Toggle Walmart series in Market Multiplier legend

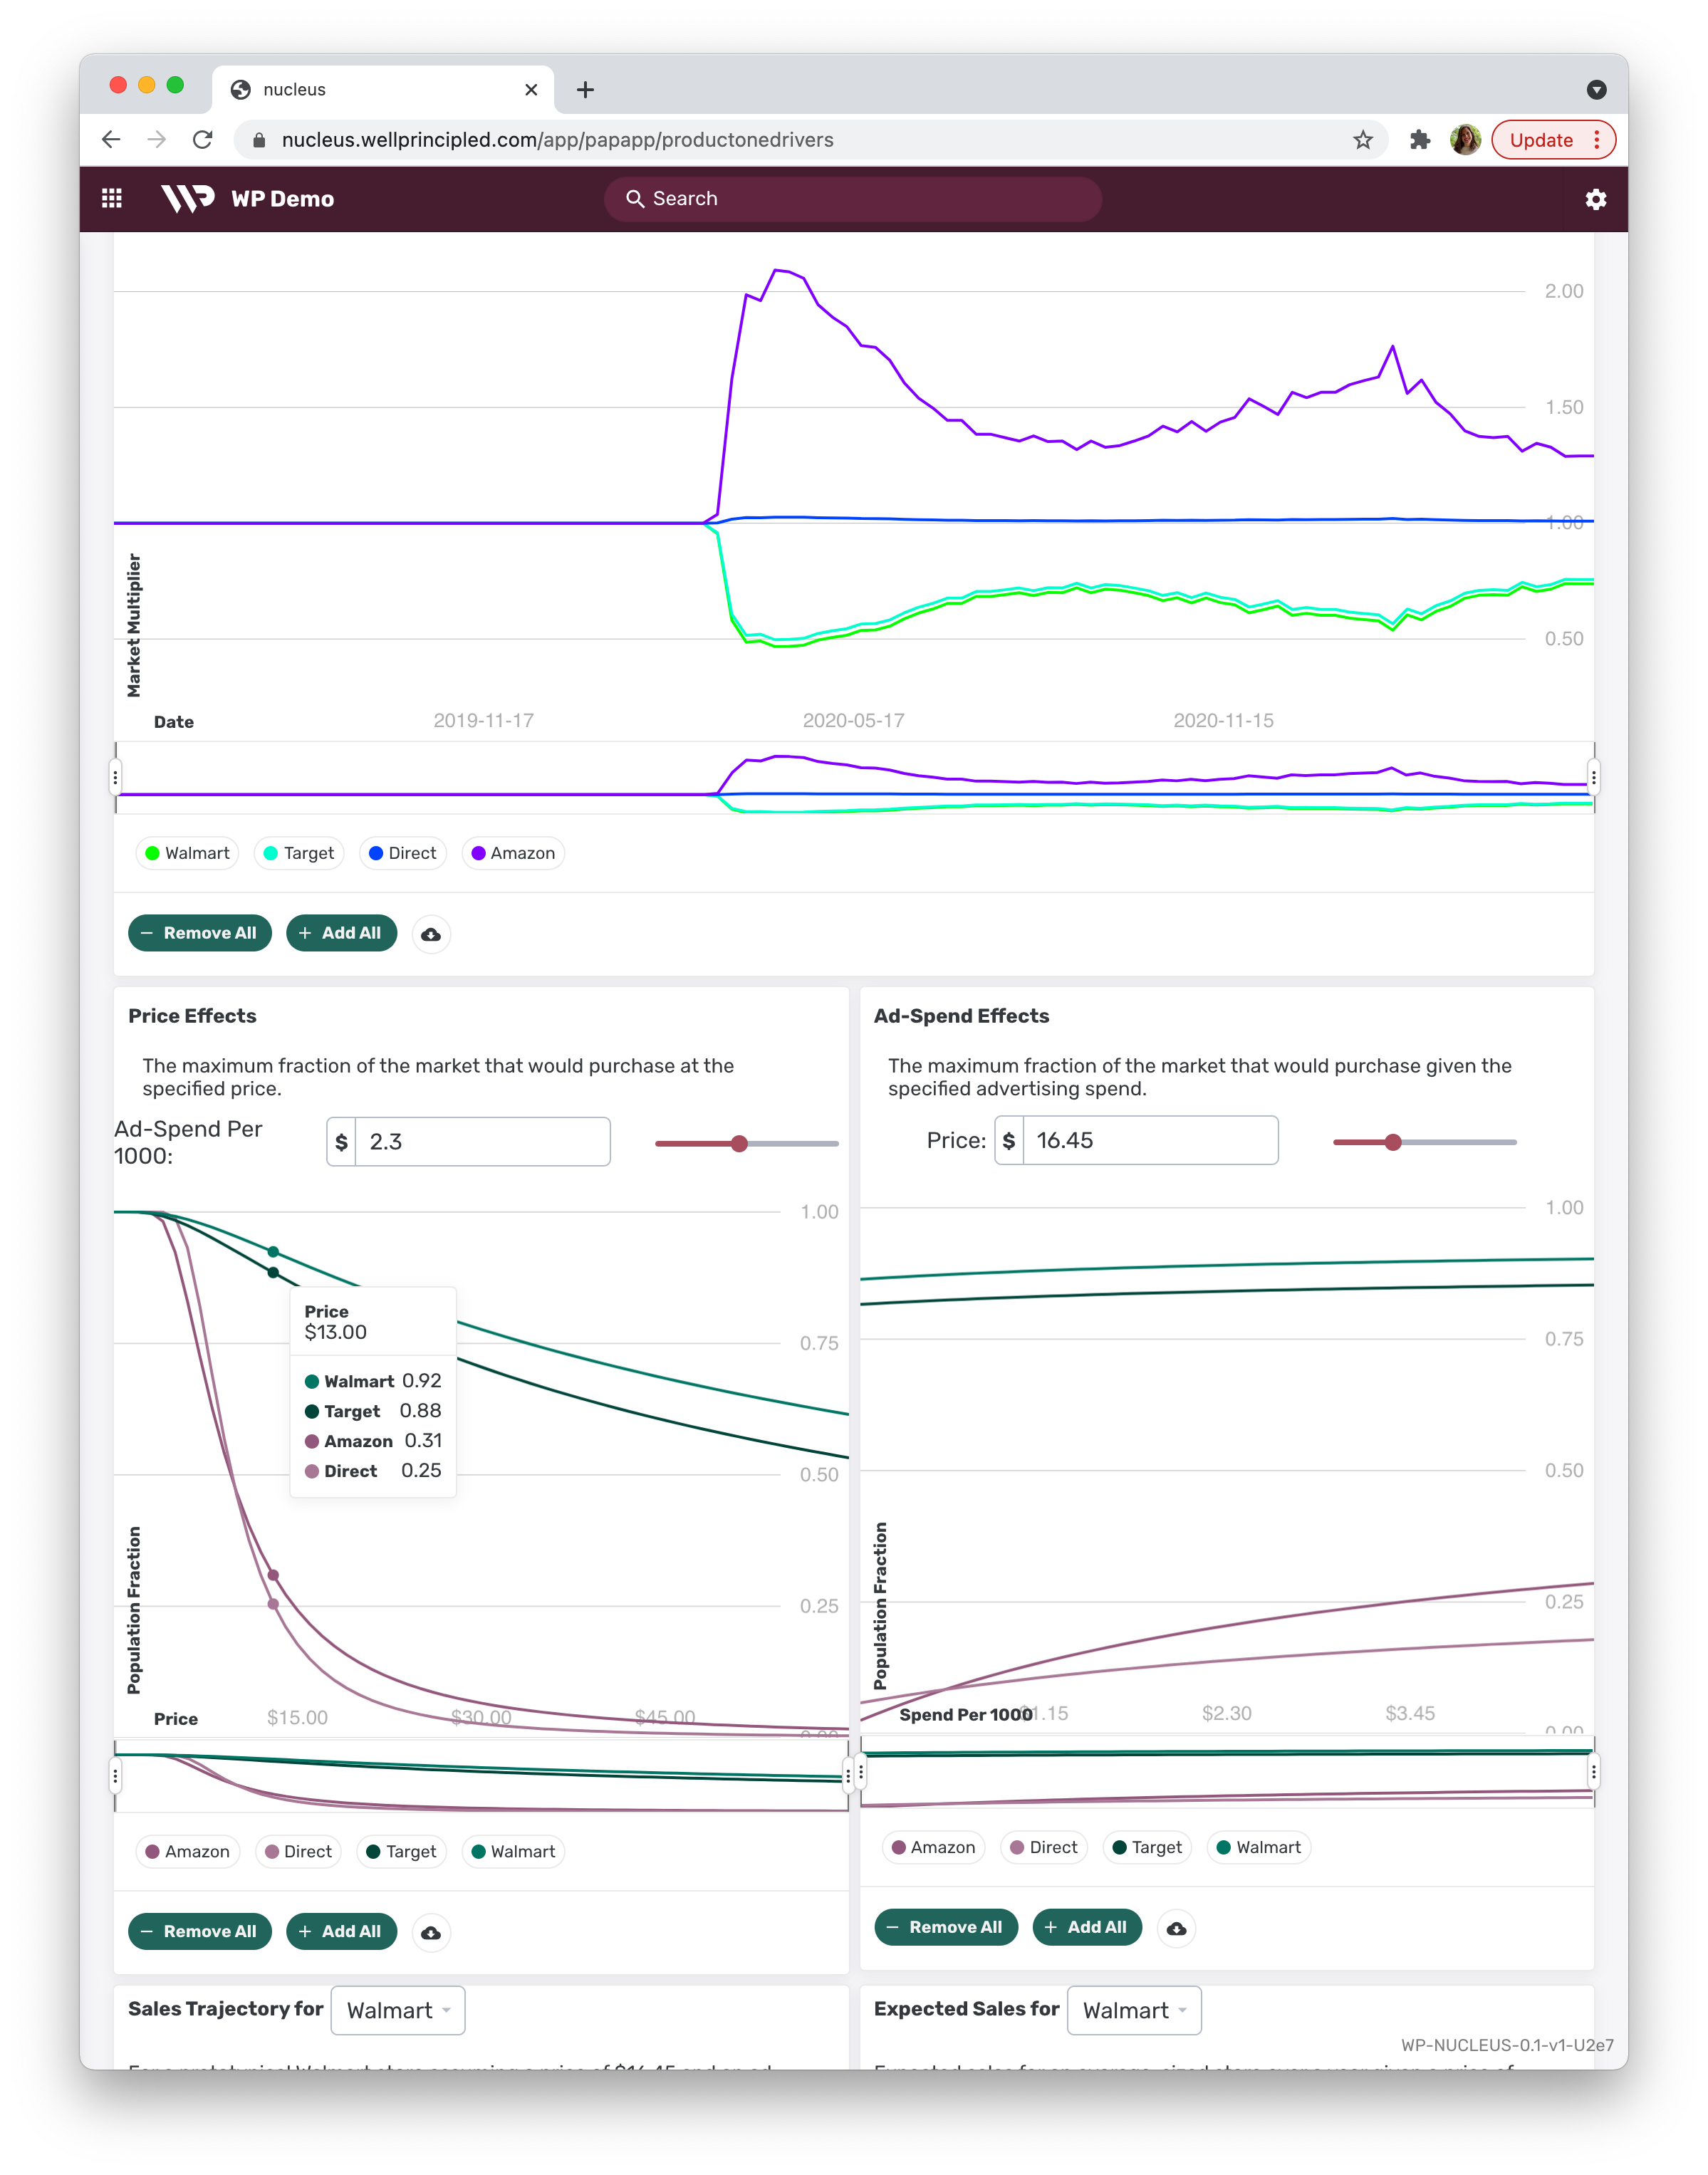pyautogui.click(x=187, y=854)
